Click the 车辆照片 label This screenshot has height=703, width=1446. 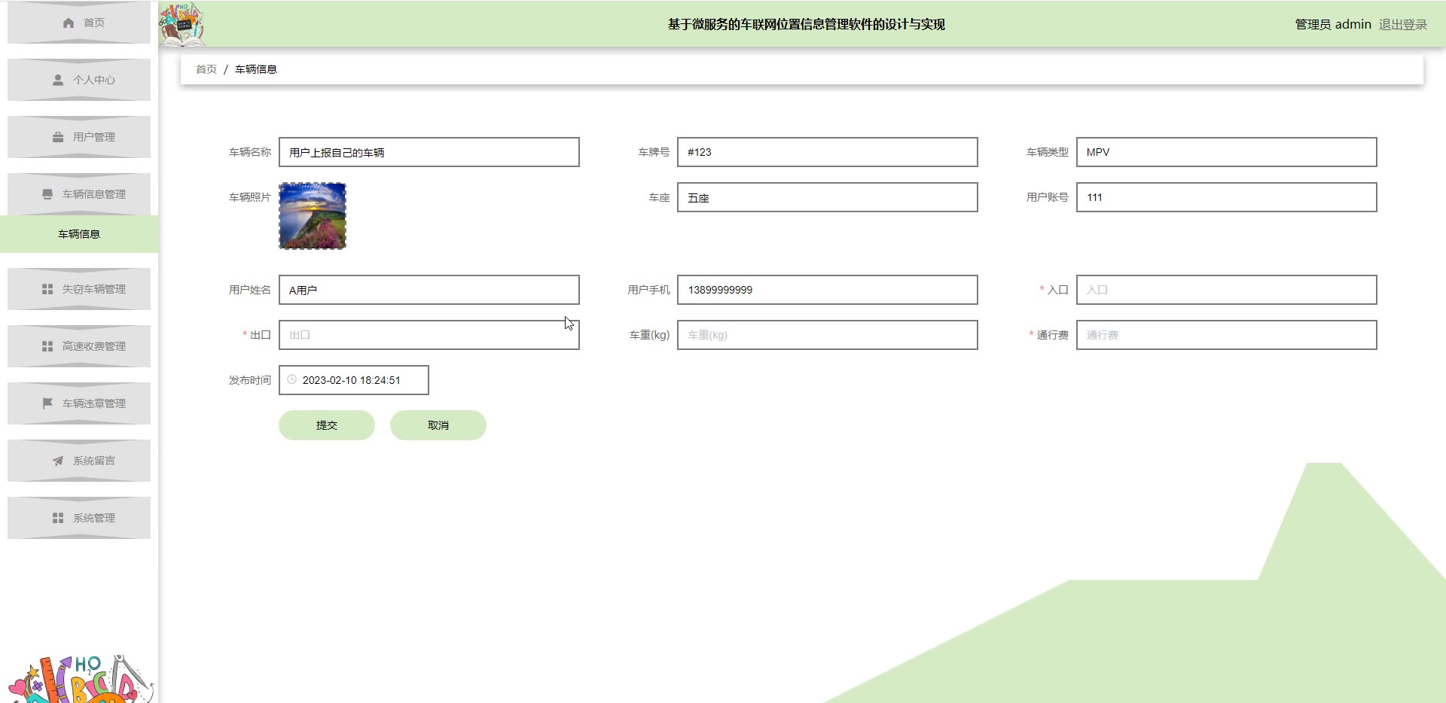click(x=250, y=197)
